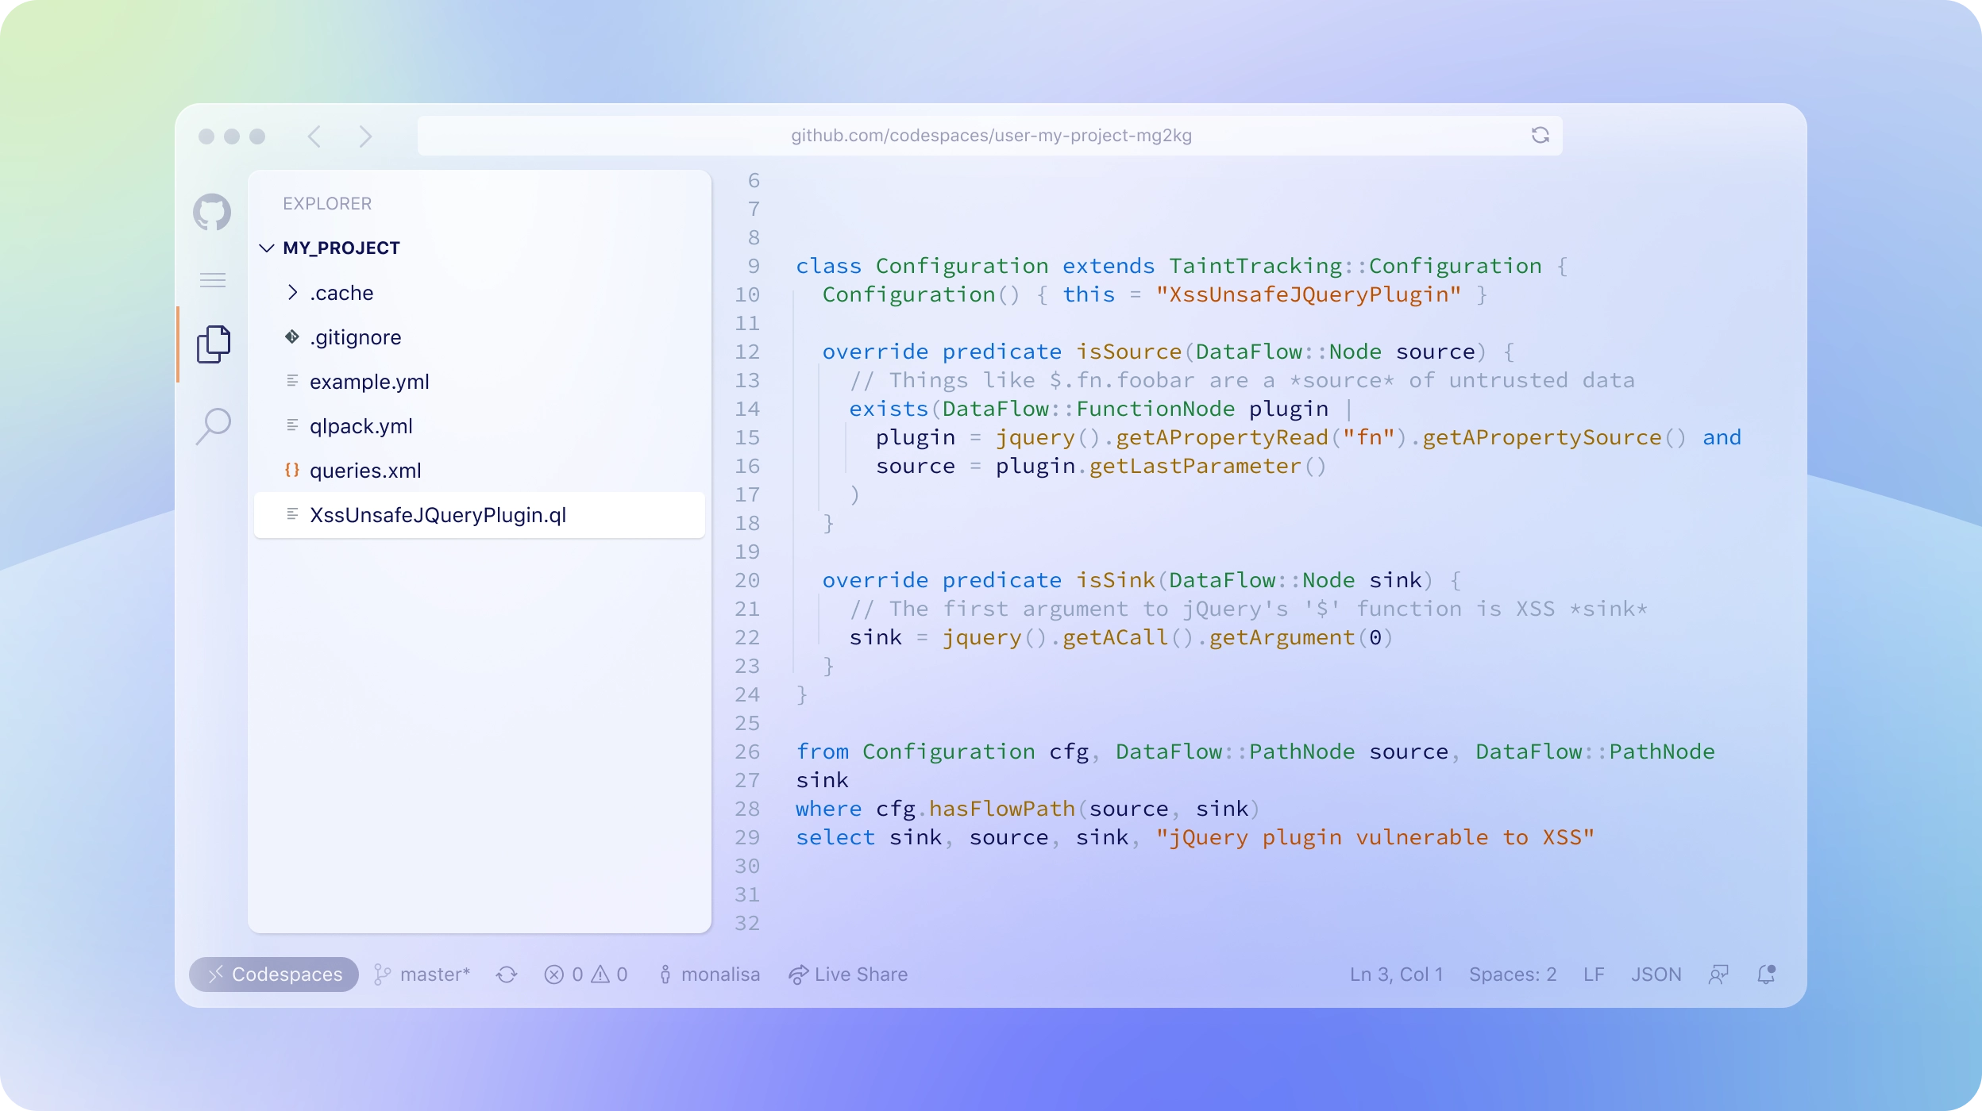Click "TaintTracking::Configuration" in the class declaration

[1355, 266]
